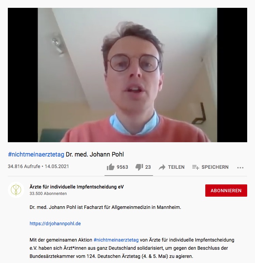Open the three-dot more actions menu
255x263 pixels.
(240, 167)
